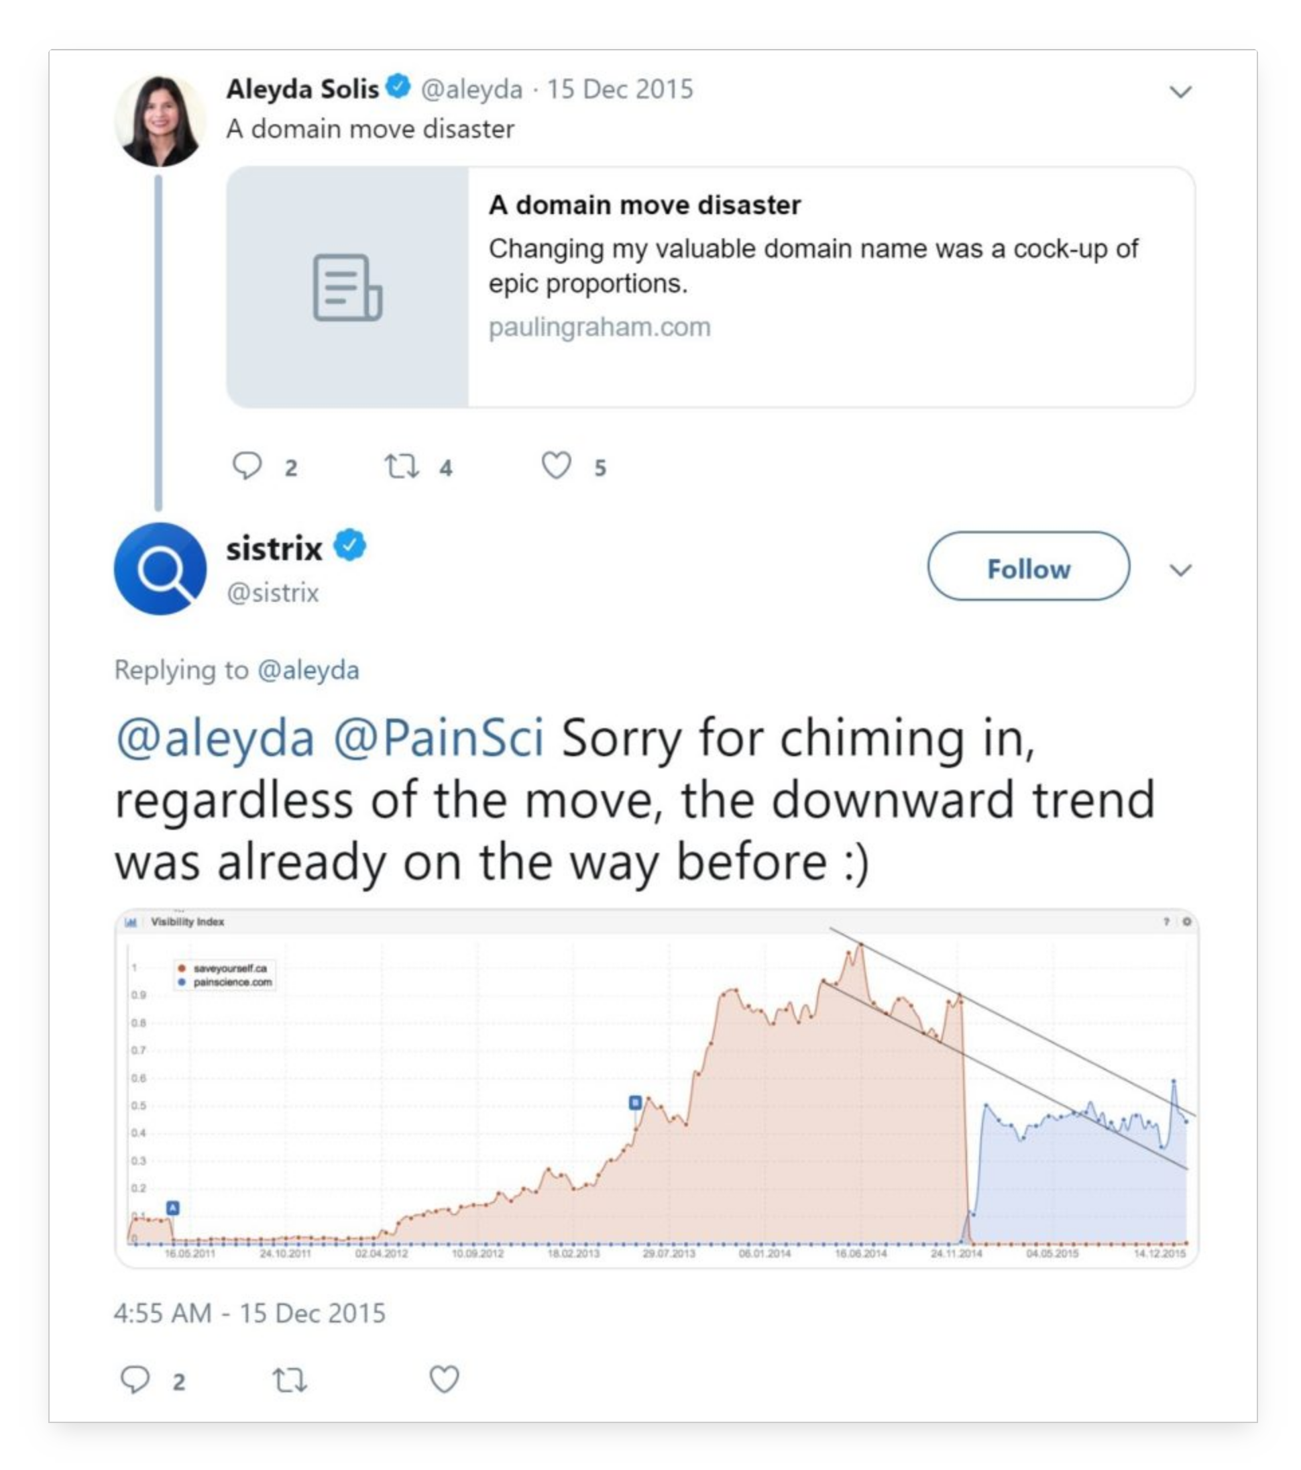Reply to the sistrix tweet
The width and height of the screenshot is (1301, 1470).
[134, 1379]
